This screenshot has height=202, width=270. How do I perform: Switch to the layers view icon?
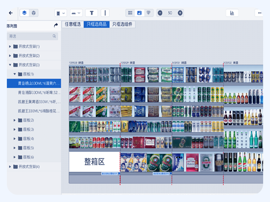(24, 13)
